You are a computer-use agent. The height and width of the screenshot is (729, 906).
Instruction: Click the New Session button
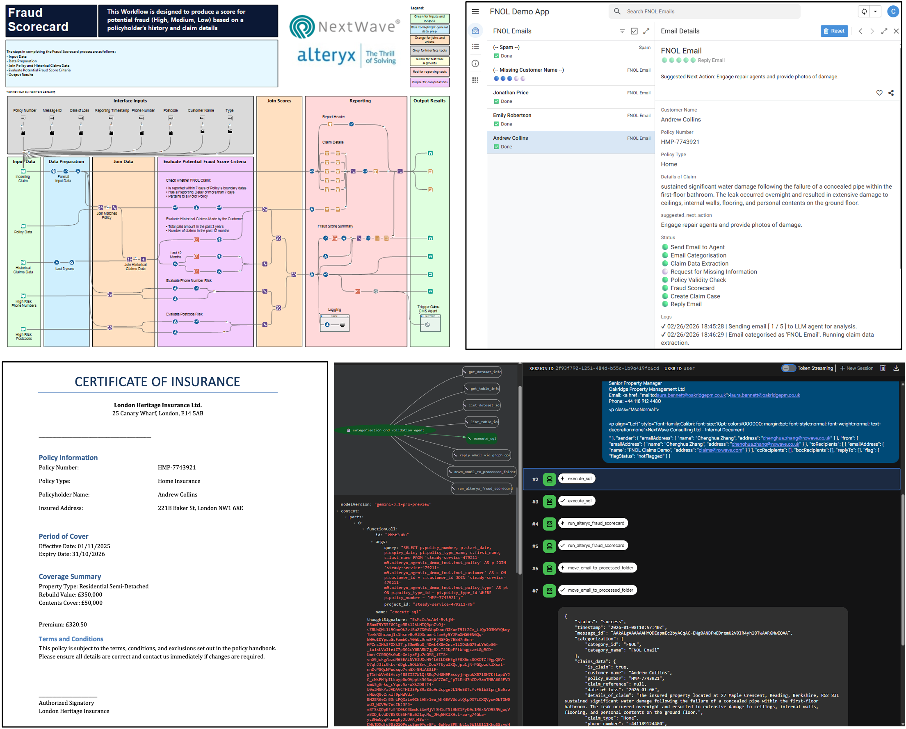(x=856, y=368)
